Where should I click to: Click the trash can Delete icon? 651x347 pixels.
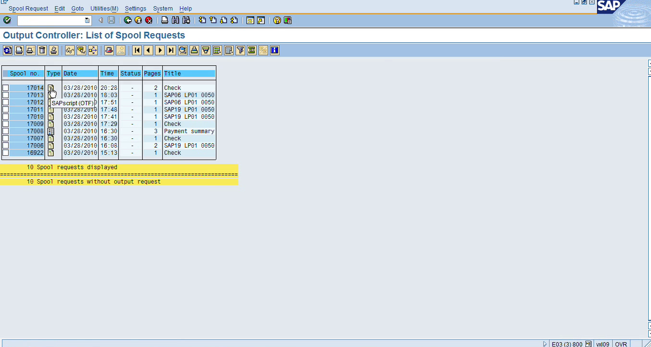coord(42,50)
